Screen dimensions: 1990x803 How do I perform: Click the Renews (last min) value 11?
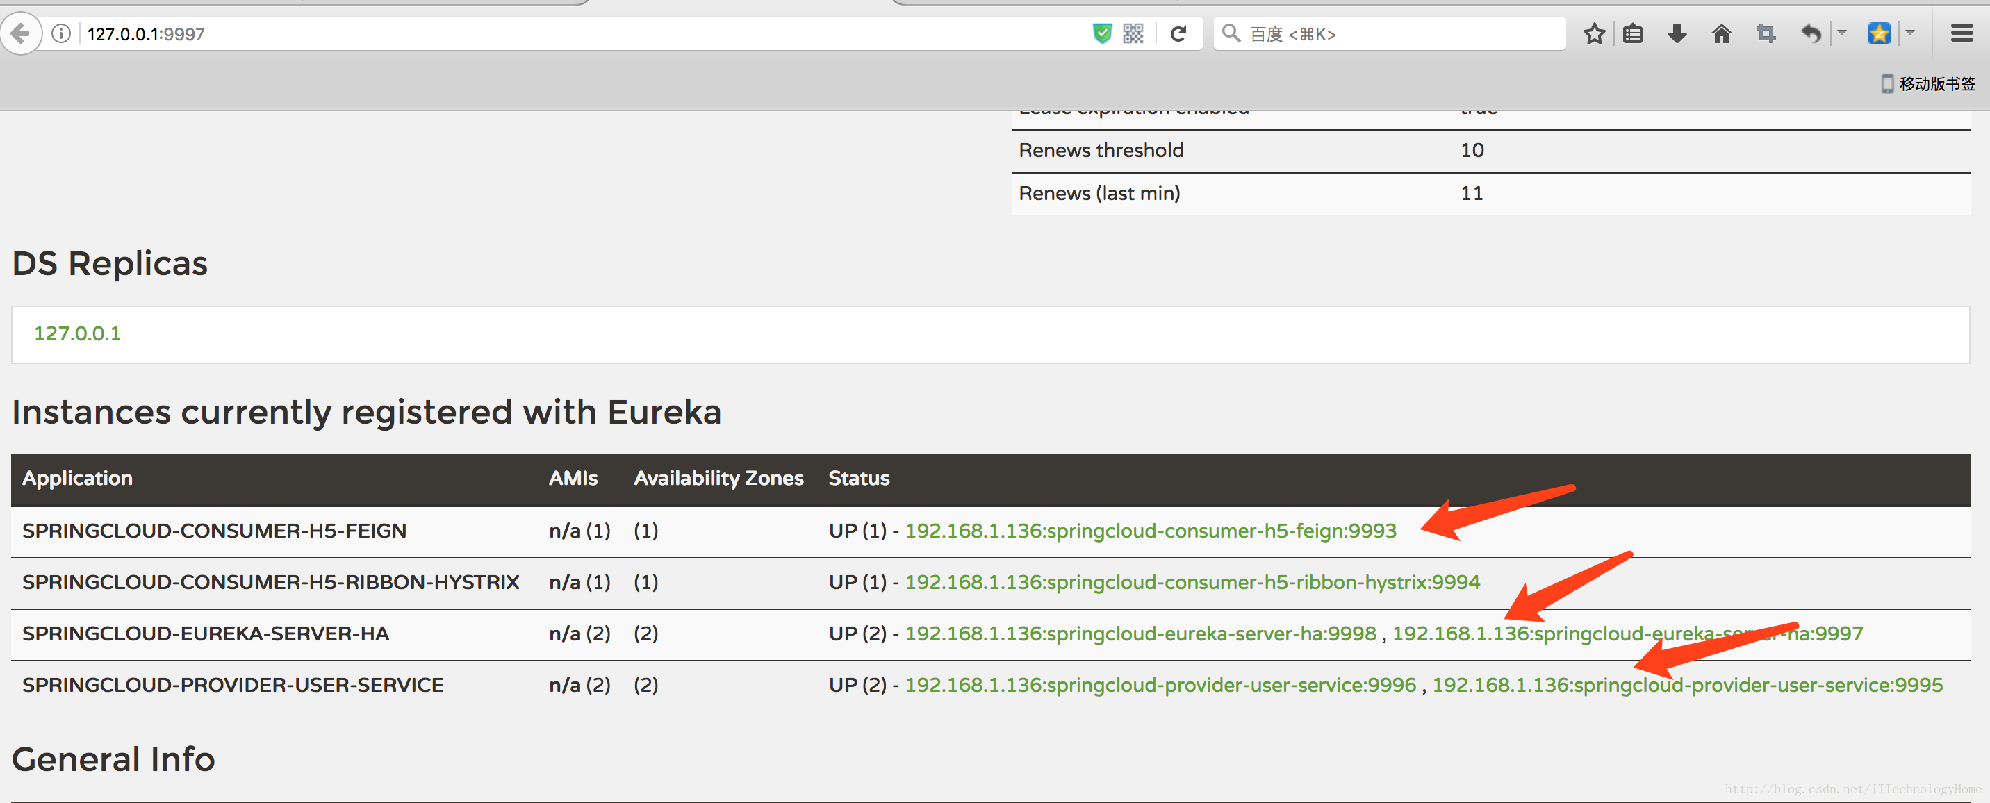[1472, 193]
